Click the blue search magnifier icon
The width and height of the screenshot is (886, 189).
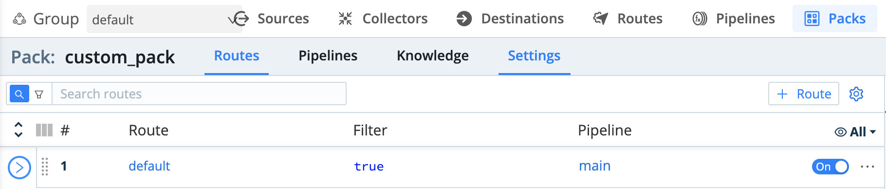(x=19, y=94)
